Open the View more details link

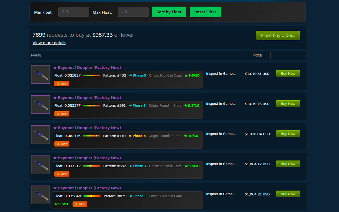coord(49,43)
